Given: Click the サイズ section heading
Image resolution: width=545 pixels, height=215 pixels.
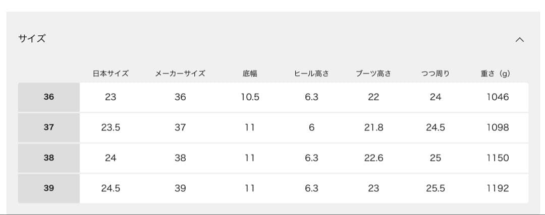Looking at the screenshot, I should click(32, 39).
